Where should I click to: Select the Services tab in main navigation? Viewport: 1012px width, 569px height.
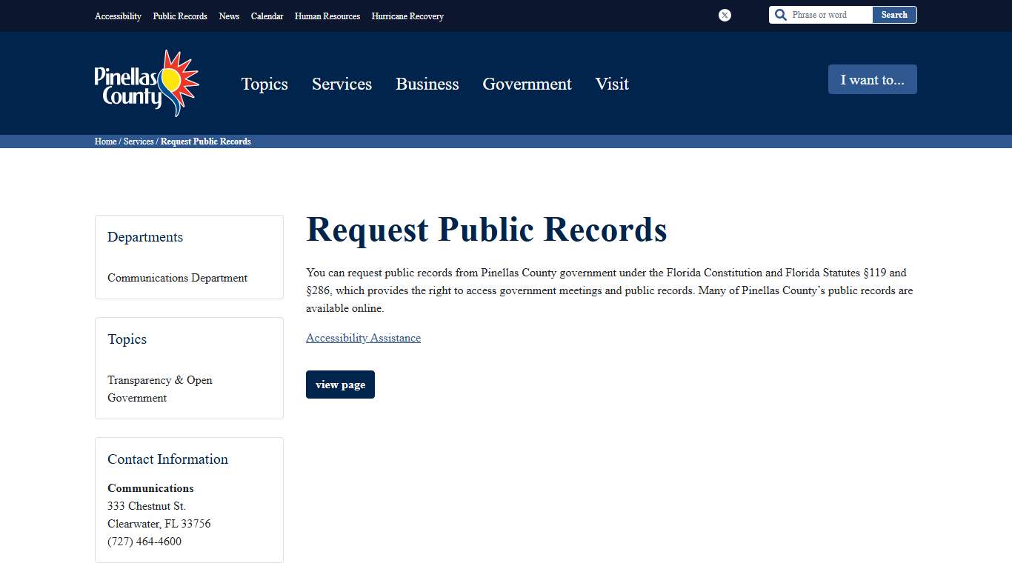click(x=342, y=84)
